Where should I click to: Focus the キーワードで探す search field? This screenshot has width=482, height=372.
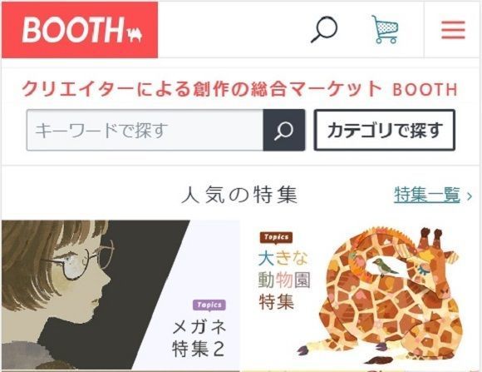(x=145, y=131)
